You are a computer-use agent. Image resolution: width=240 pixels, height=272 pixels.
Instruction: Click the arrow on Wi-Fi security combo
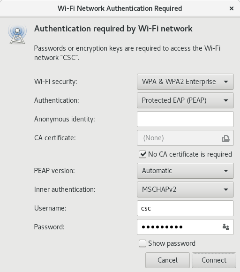coord(226,82)
